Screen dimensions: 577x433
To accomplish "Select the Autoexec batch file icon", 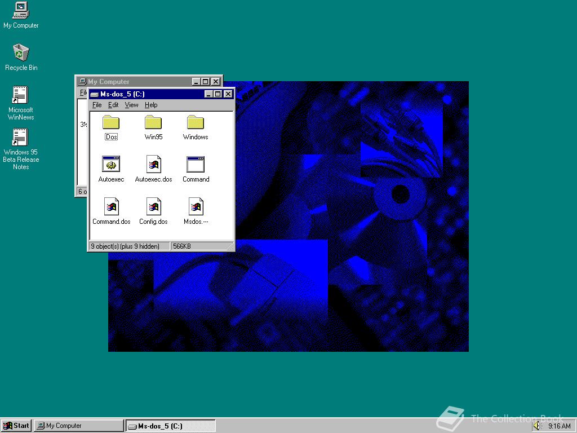I will (x=111, y=164).
